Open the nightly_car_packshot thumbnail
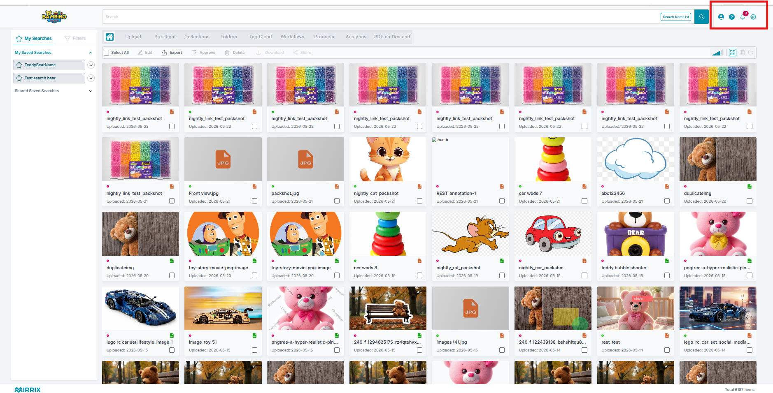The height and width of the screenshot is (393, 773). [x=553, y=233]
